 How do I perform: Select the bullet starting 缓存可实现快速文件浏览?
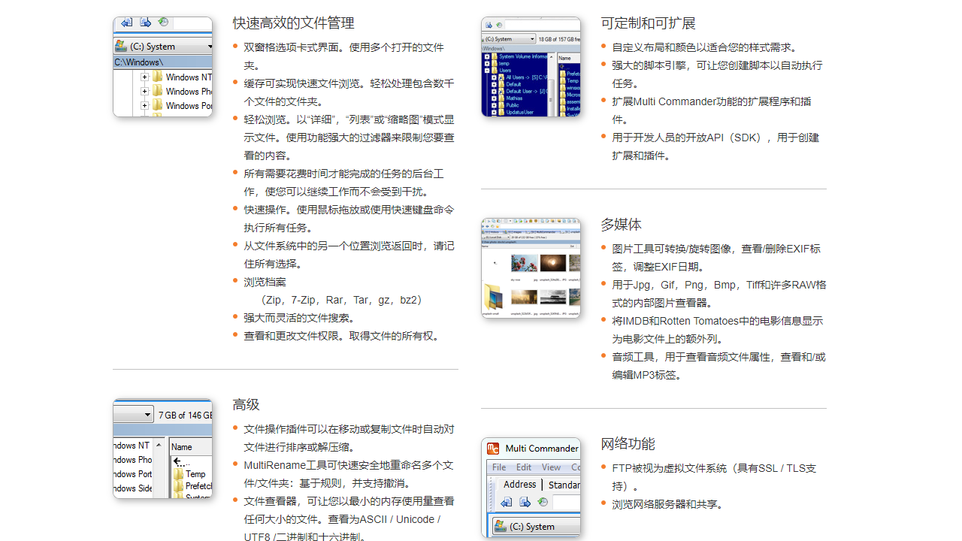(x=349, y=92)
